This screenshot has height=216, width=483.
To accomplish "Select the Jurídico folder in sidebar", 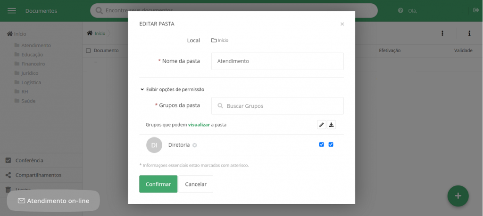I will pos(30,73).
